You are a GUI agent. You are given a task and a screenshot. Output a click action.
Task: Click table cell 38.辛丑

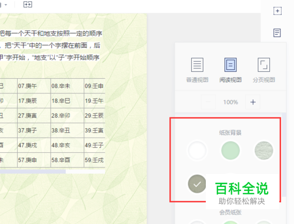point(67,131)
